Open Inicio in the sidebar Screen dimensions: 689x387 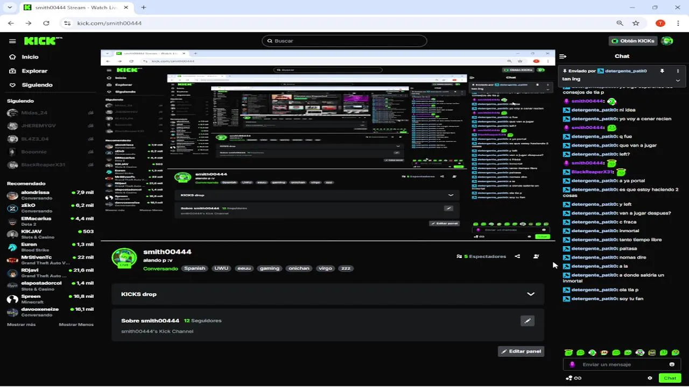30,57
